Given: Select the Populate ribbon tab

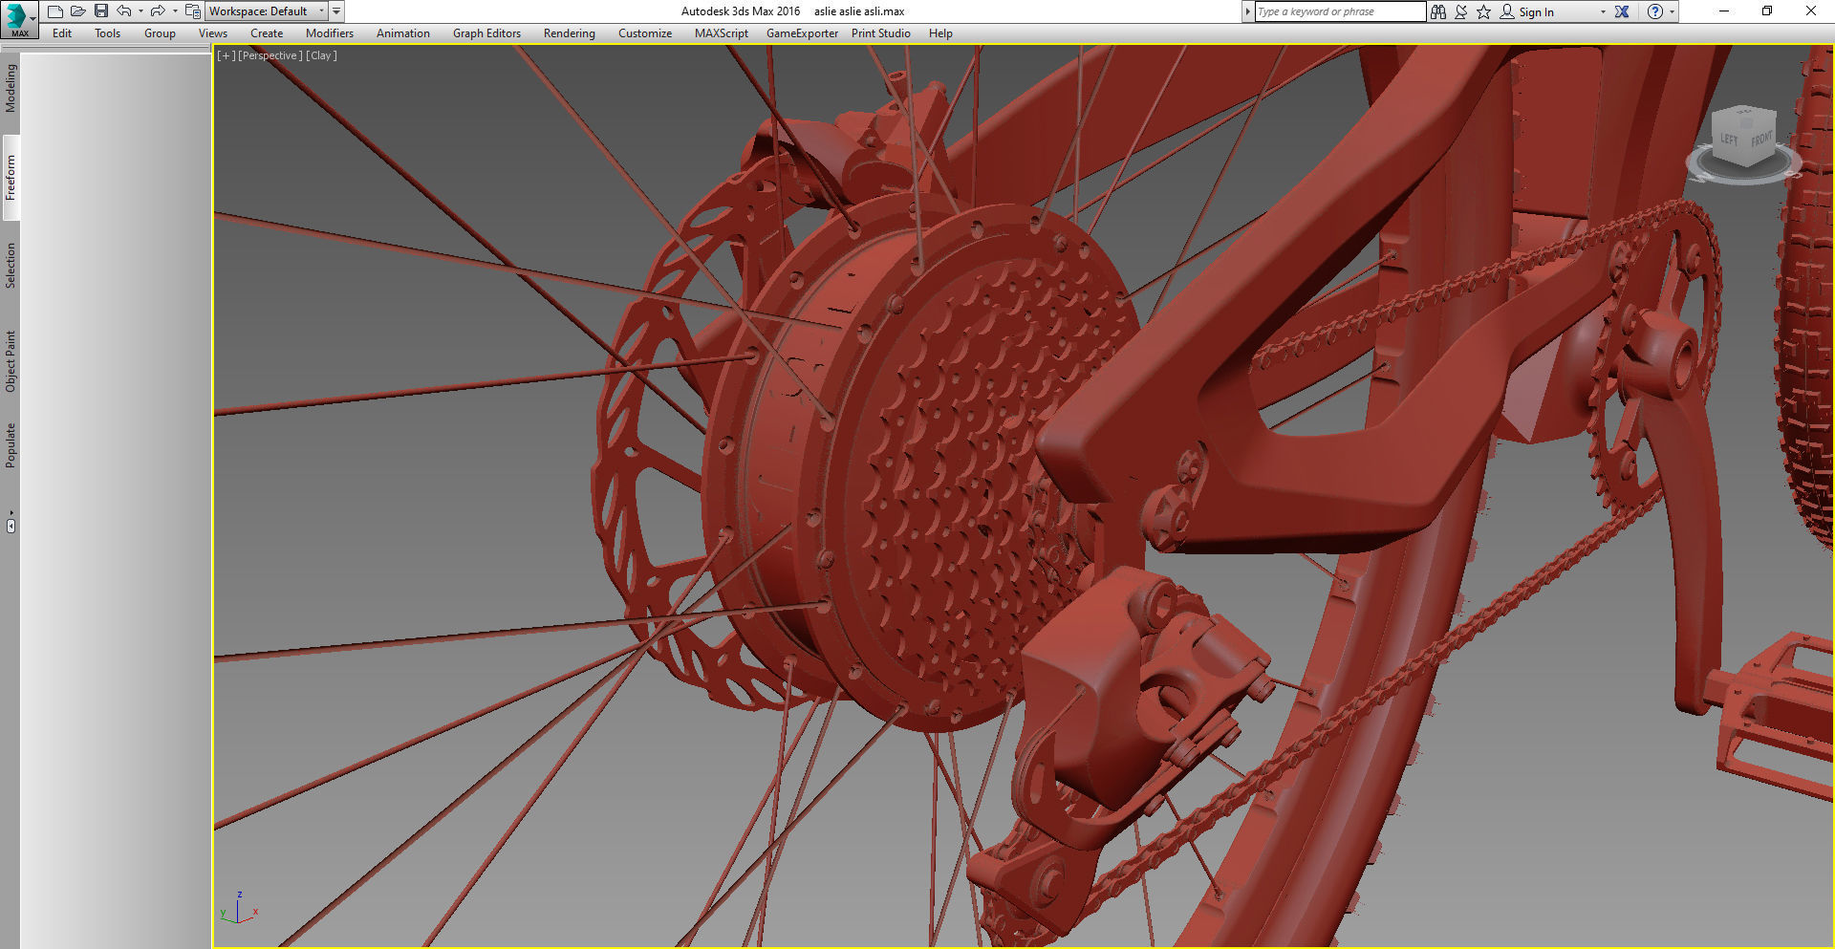Looking at the screenshot, I should 11,445.
